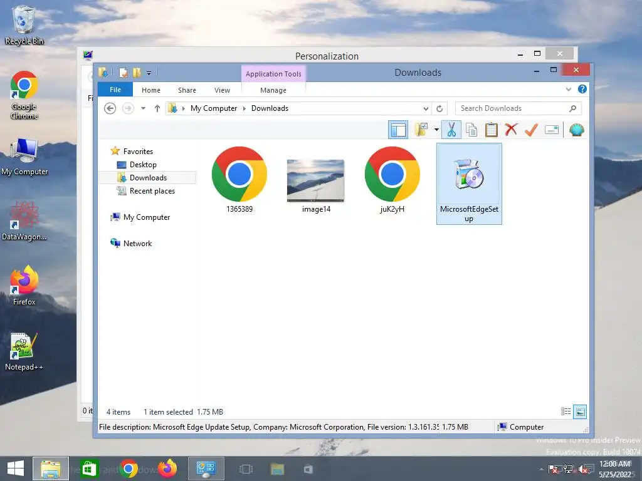Select Notepad++ desktop shortcut
The height and width of the screenshot is (481, 642).
[24, 351]
